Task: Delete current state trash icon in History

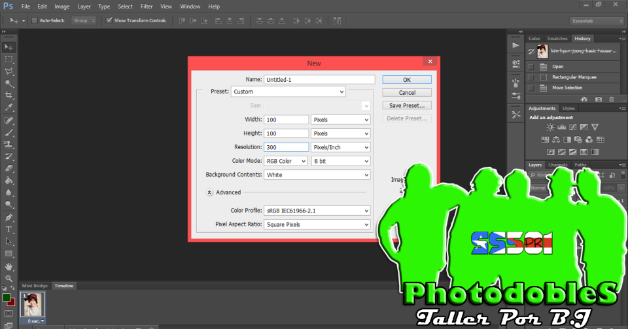Action: click(x=611, y=99)
